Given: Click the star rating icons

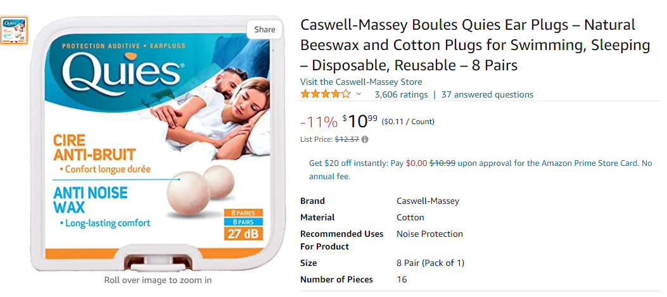Looking at the screenshot, I should coord(325,94).
